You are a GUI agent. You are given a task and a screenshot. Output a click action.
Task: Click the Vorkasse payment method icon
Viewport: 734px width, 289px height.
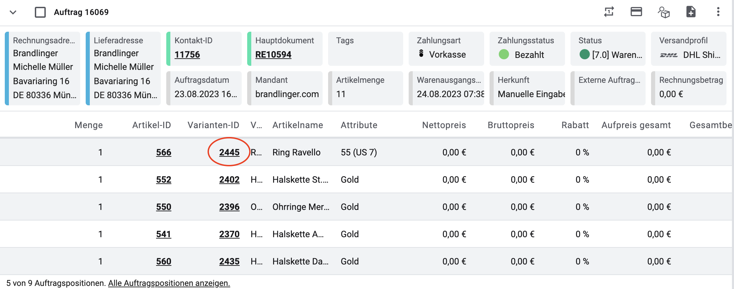[421, 54]
